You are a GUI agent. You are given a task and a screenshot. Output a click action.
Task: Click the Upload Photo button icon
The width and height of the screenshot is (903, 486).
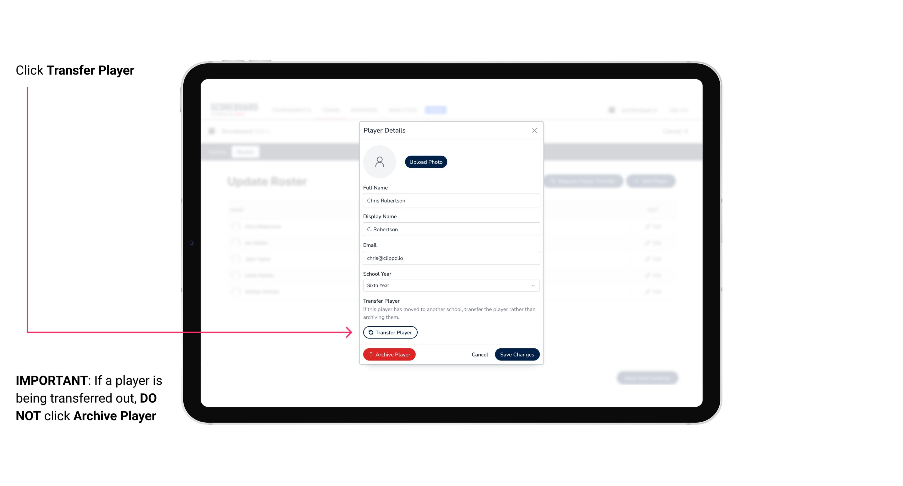[425, 162]
